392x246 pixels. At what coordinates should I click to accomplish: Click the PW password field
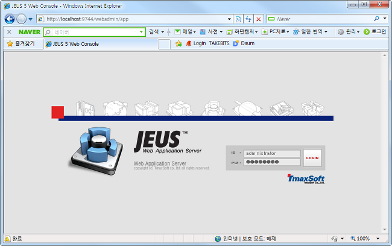coord(272,162)
